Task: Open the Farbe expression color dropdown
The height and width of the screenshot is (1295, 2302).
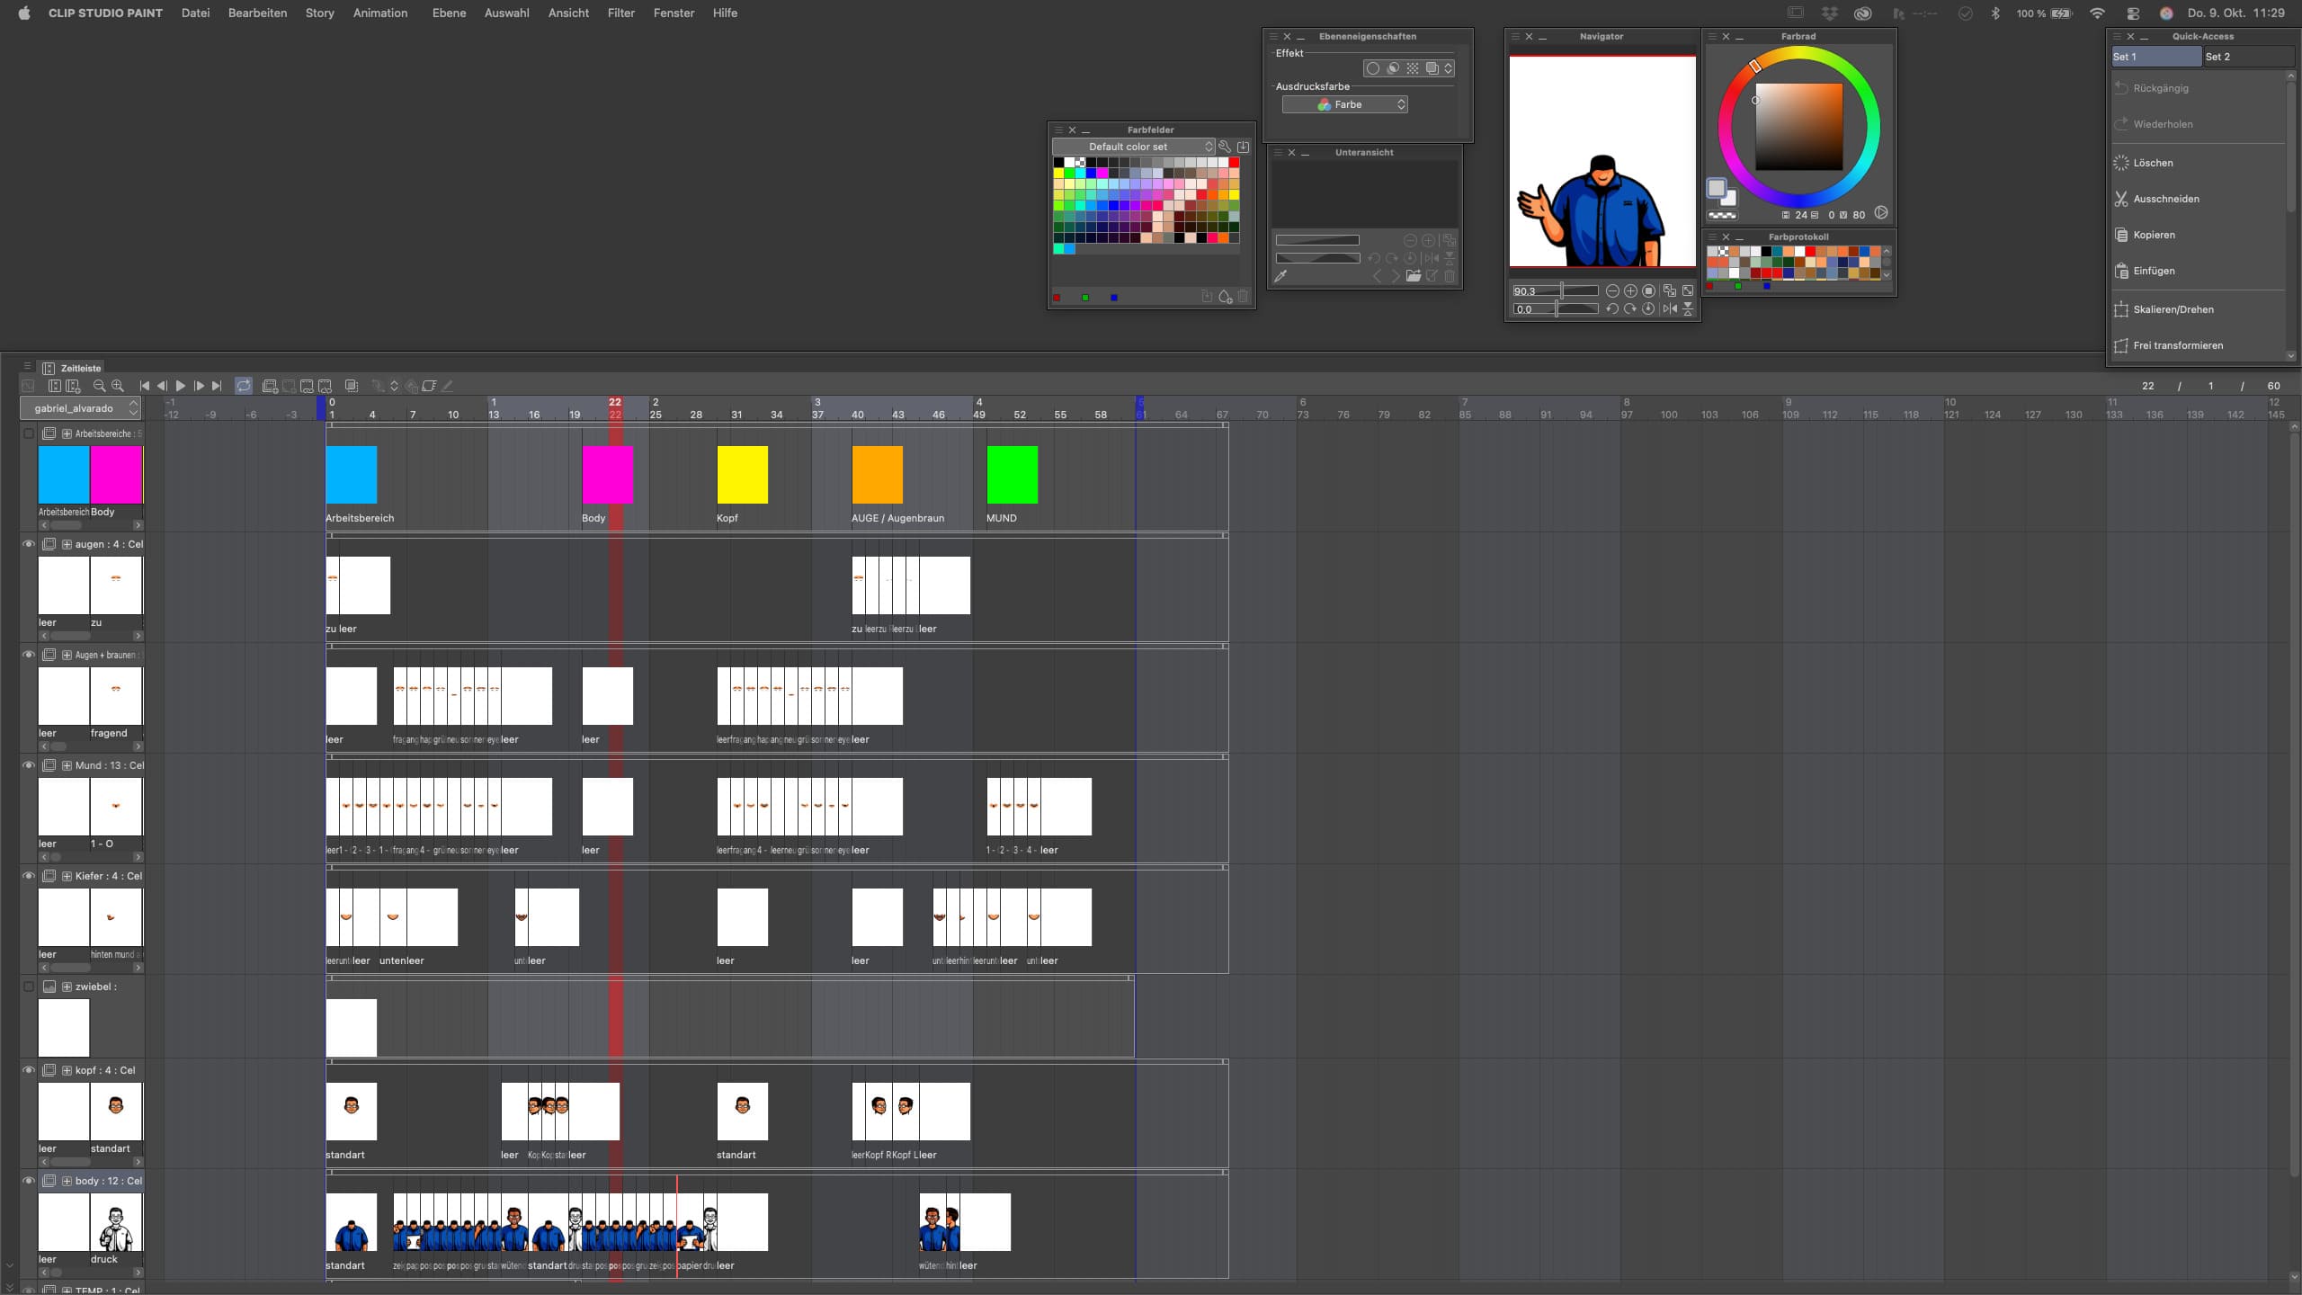Action: [x=1344, y=104]
